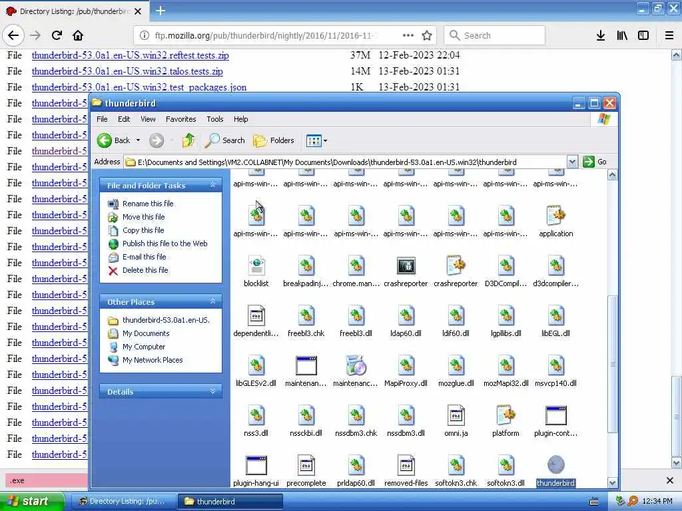
Task: Select the freebl3.dll file icon
Action: (356, 315)
